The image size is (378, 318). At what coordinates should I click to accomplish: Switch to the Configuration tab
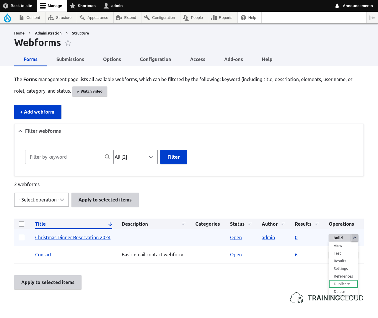click(156, 59)
